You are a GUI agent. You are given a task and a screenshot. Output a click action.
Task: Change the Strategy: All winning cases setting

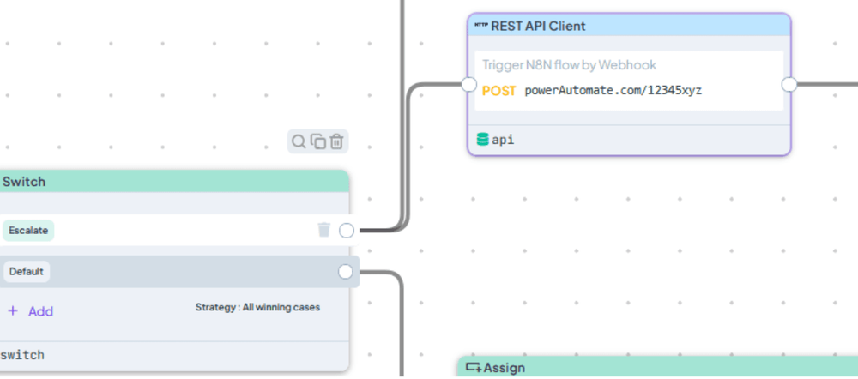coord(257,307)
